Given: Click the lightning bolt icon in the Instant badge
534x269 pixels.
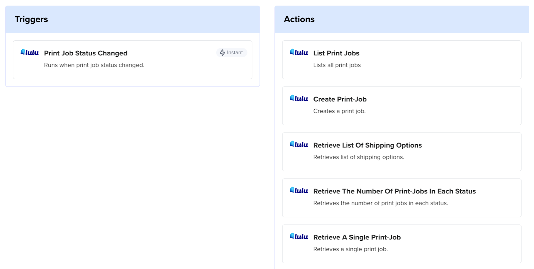Looking at the screenshot, I should point(222,53).
